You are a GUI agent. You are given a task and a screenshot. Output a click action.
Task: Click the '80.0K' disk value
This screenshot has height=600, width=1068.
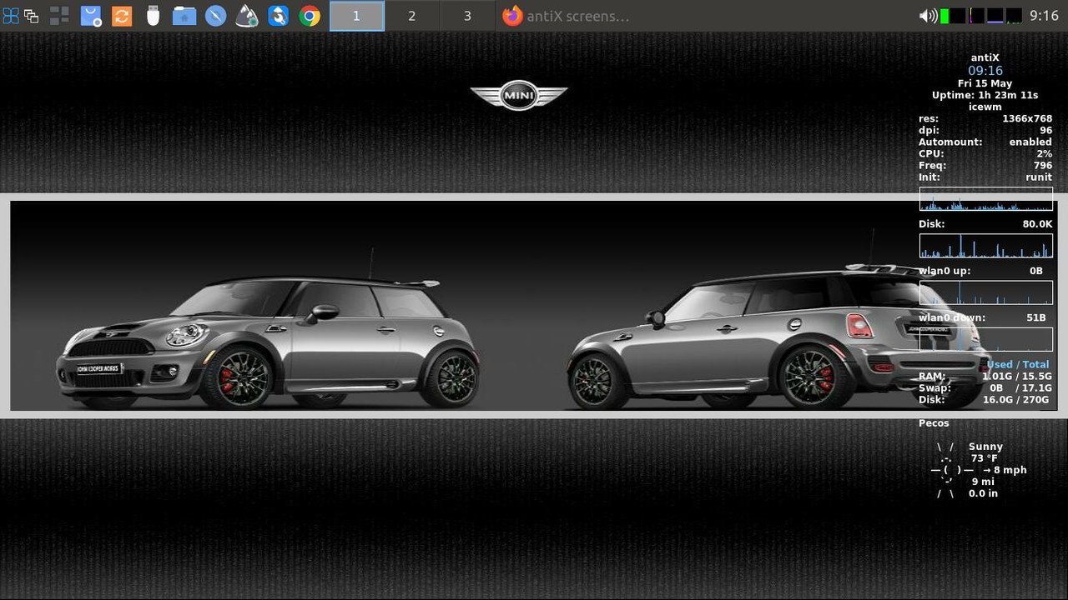point(1037,224)
